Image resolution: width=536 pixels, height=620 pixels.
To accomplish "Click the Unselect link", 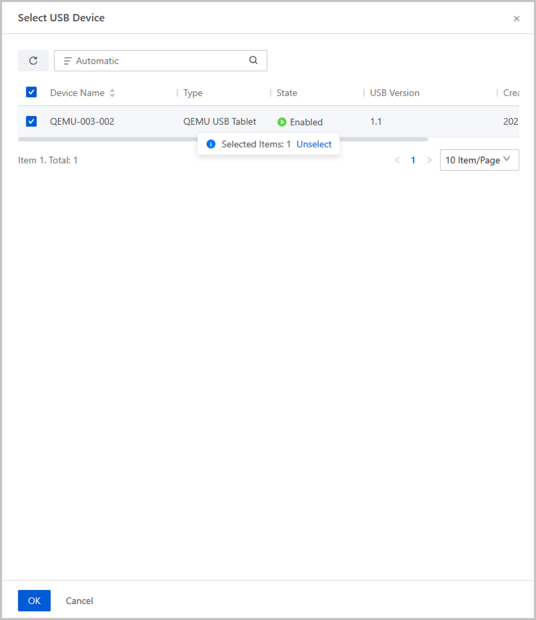I will tap(314, 144).
